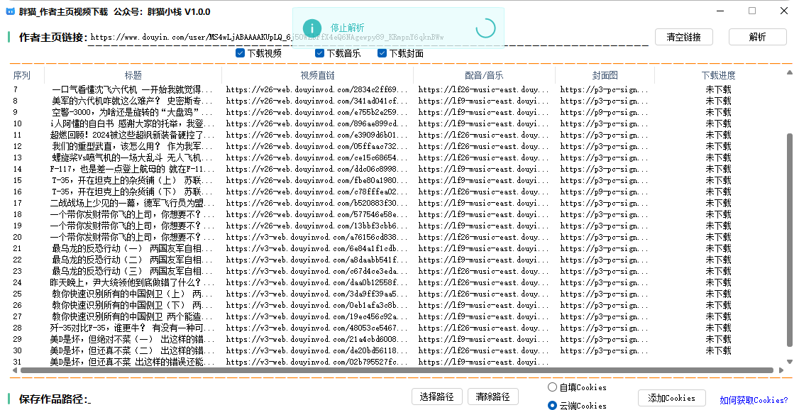This screenshot has height=410, width=799.
Task: Click the info icon in the 停止解析 popup
Action: [x=312, y=28]
